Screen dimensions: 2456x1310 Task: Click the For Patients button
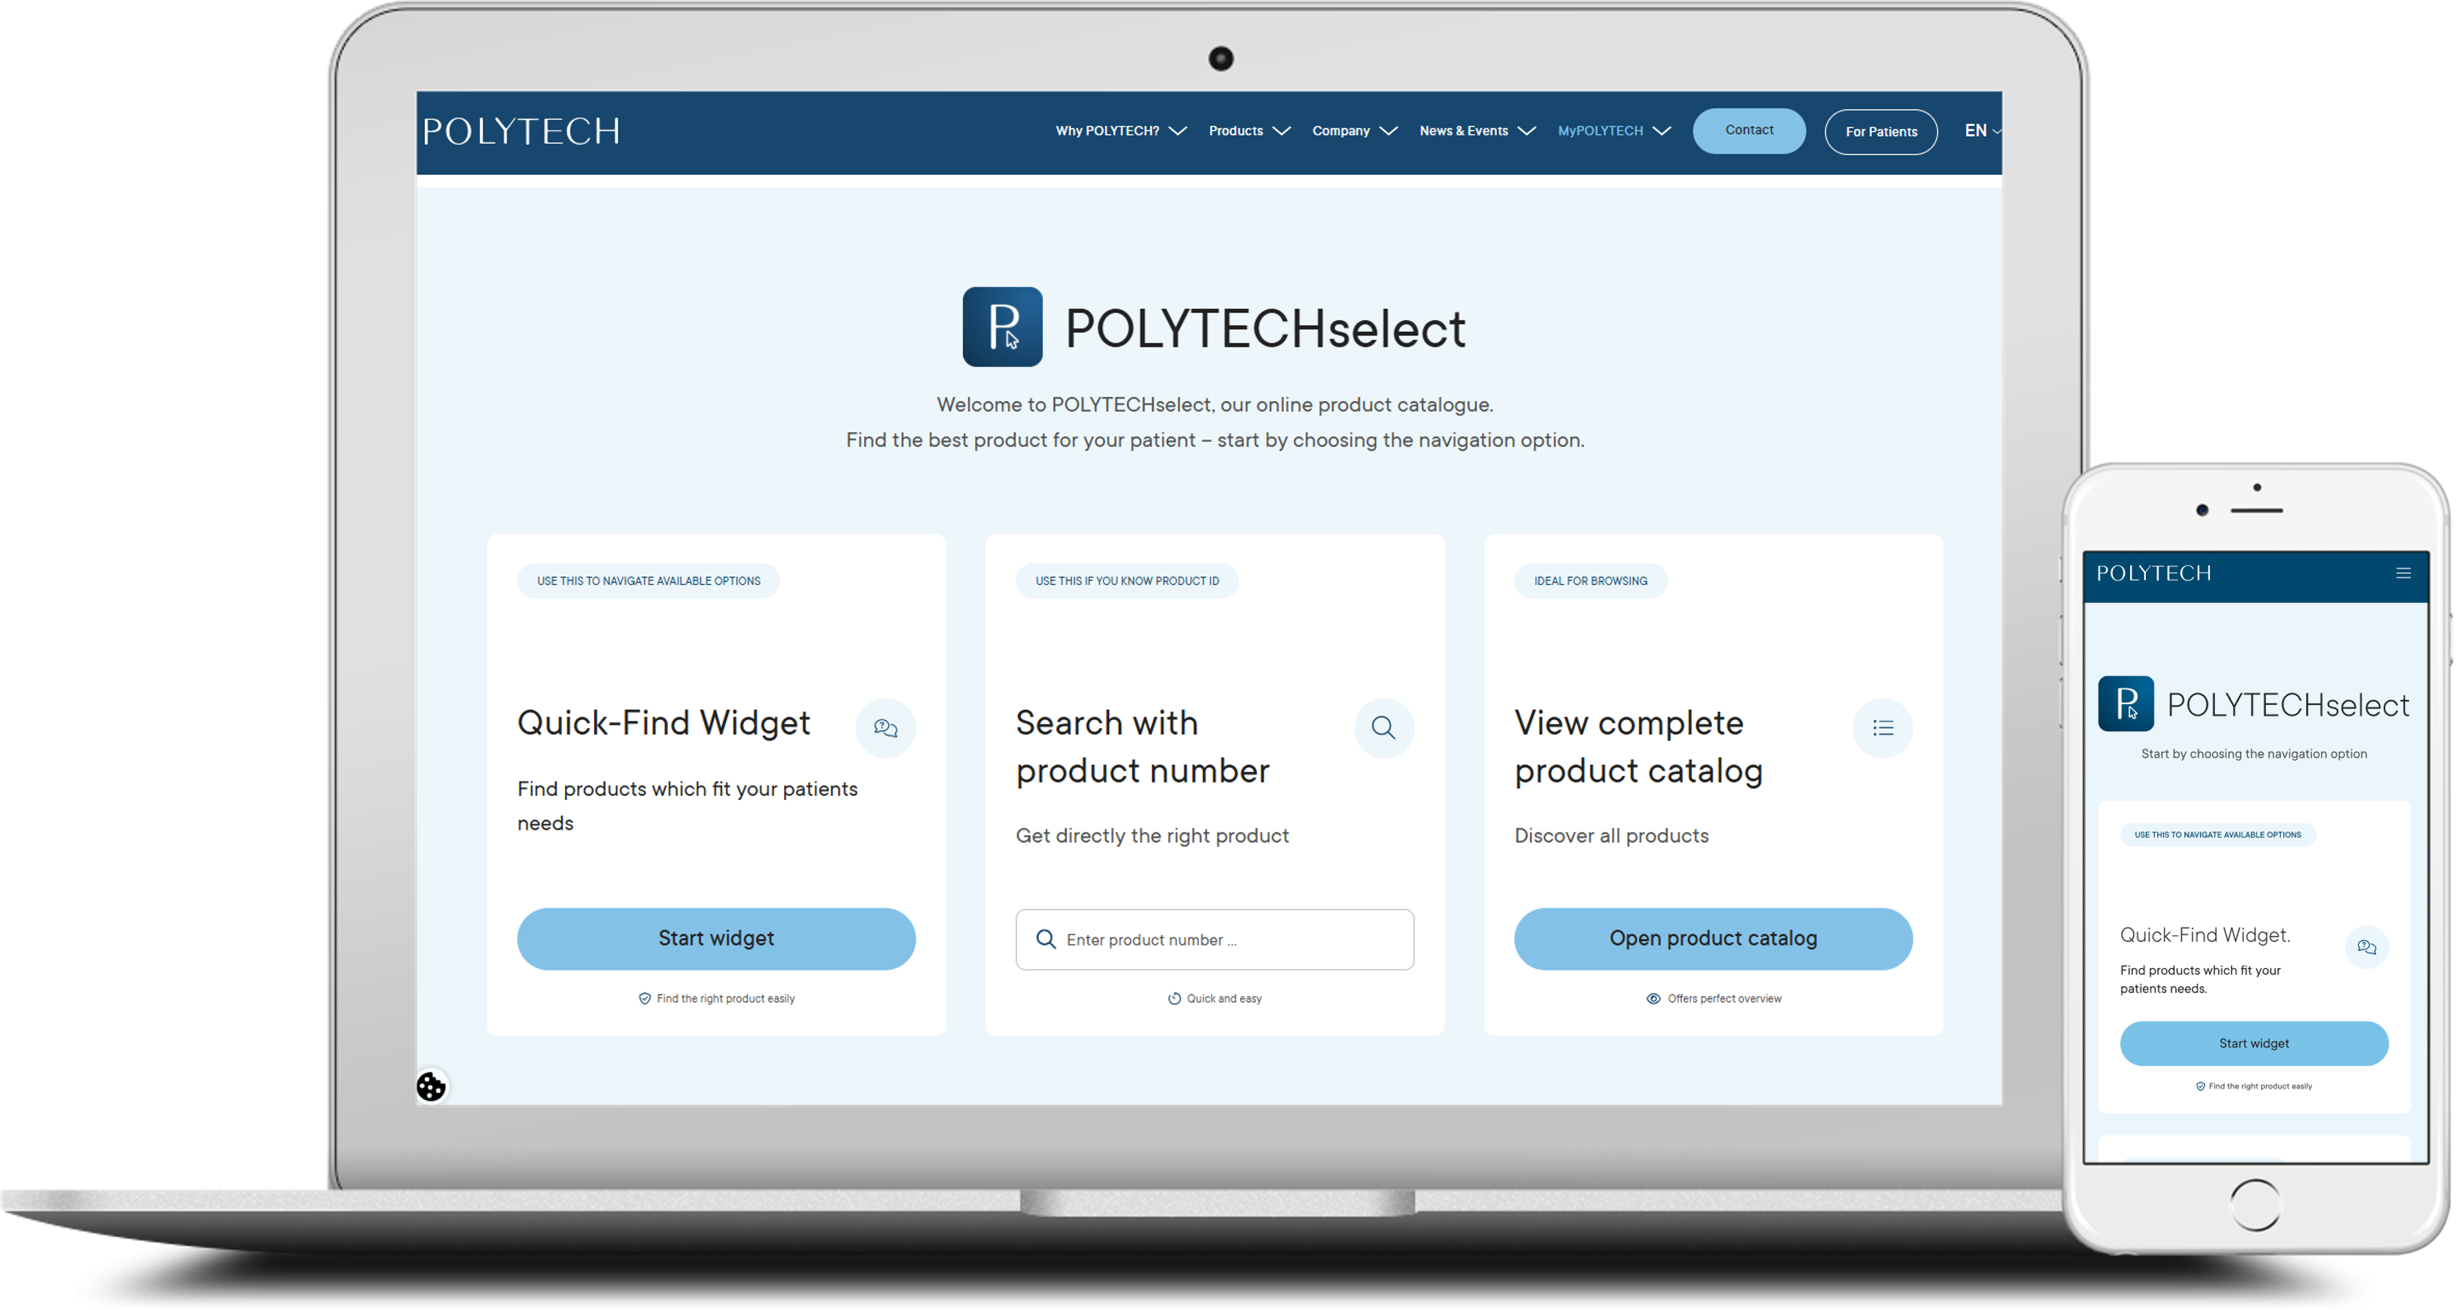tap(1880, 132)
